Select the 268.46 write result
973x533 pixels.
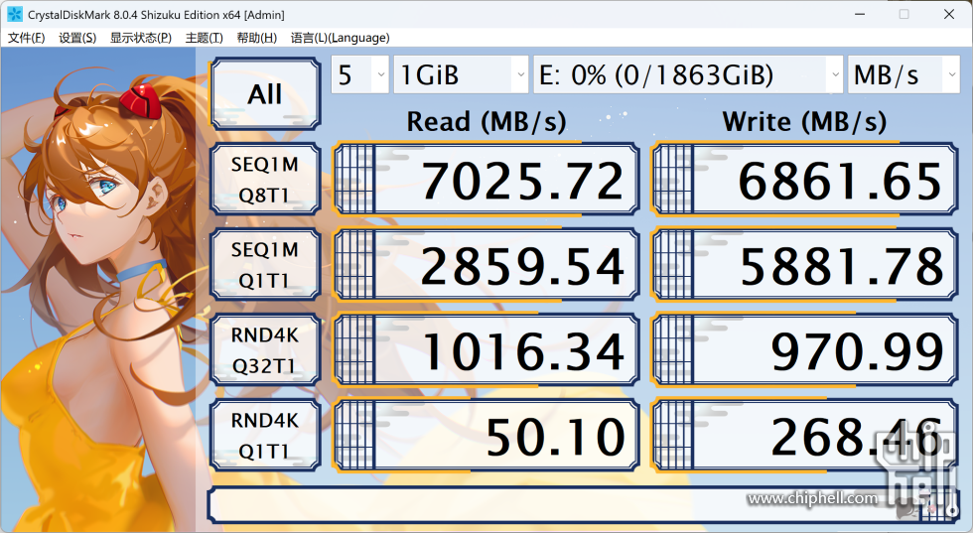click(805, 435)
